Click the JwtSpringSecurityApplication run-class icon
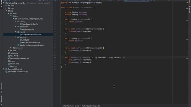The image size is (191, 107). click(x=19, y=45)
